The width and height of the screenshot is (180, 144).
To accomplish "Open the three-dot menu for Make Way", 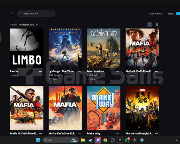I will coord(118,134).
